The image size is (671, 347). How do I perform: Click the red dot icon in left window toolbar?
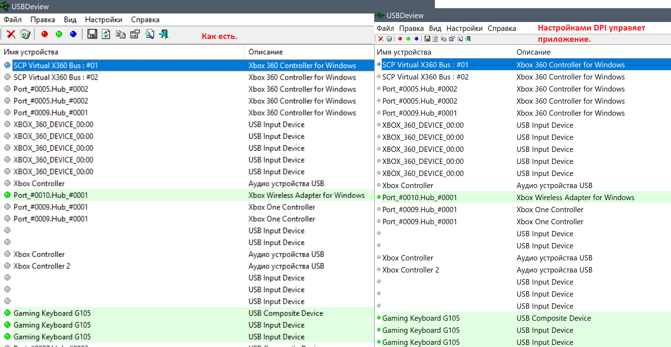[x=44, y=34]
